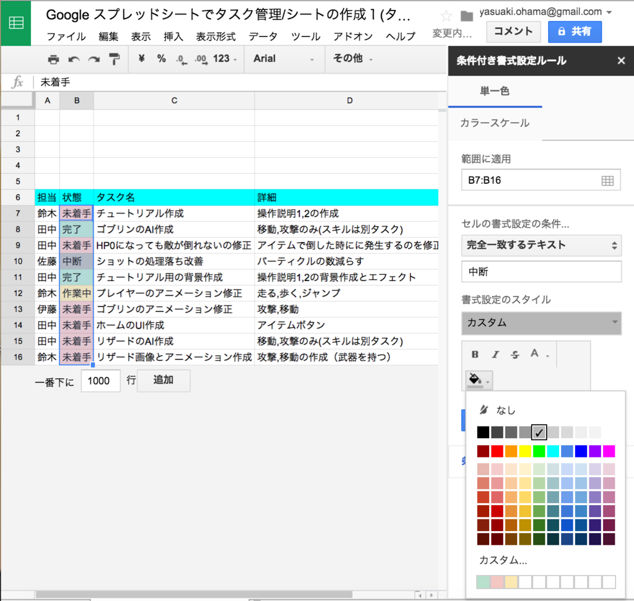Toggle italic formatting in the style panel

[495, 354]
